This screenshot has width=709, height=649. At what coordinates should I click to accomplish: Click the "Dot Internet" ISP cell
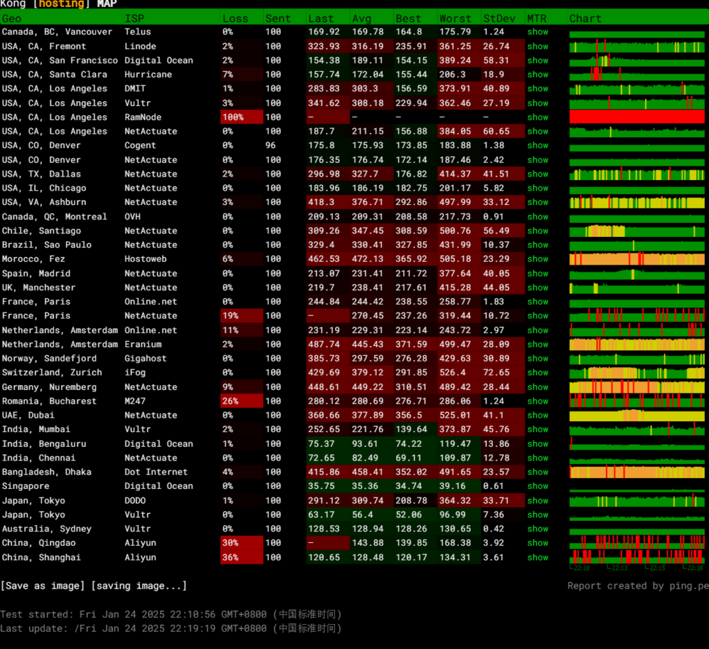[156, 472]
